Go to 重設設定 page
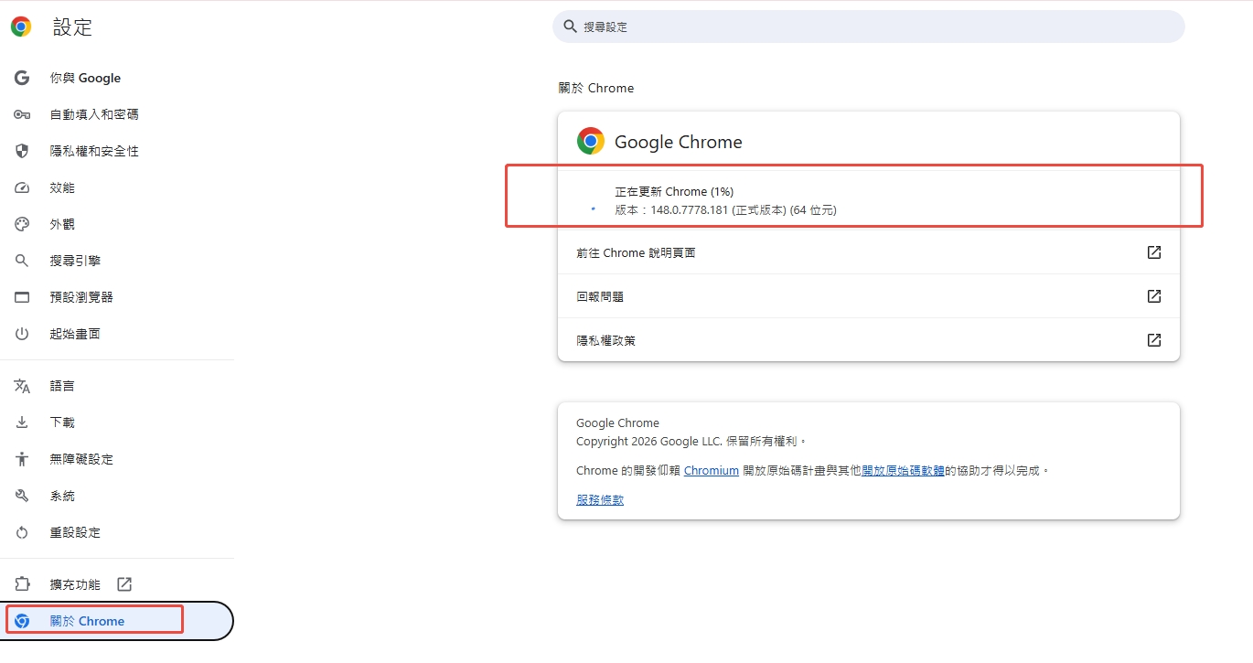1253x663 pixels. click(x=117, y=532)
